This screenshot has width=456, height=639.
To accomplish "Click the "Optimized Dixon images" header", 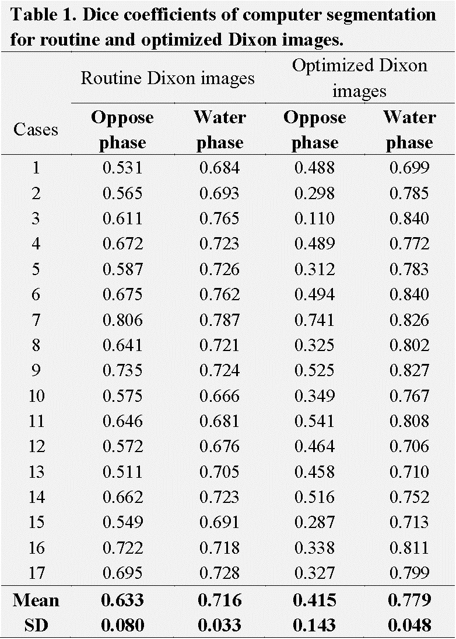I will [359, 78].
